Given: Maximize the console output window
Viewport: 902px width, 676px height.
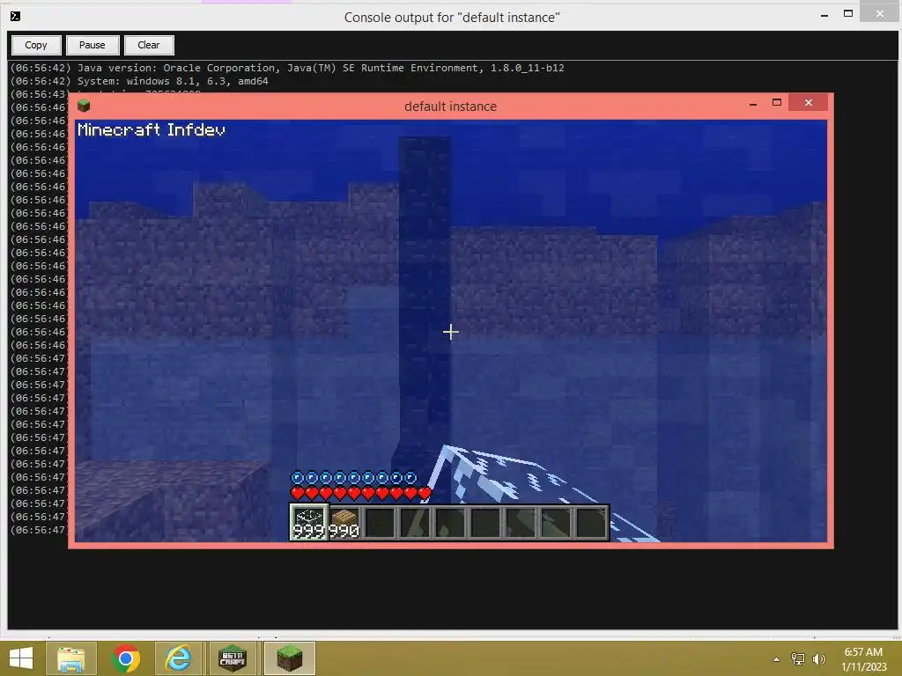Looking at the screenshot, I should coord(848,14).
